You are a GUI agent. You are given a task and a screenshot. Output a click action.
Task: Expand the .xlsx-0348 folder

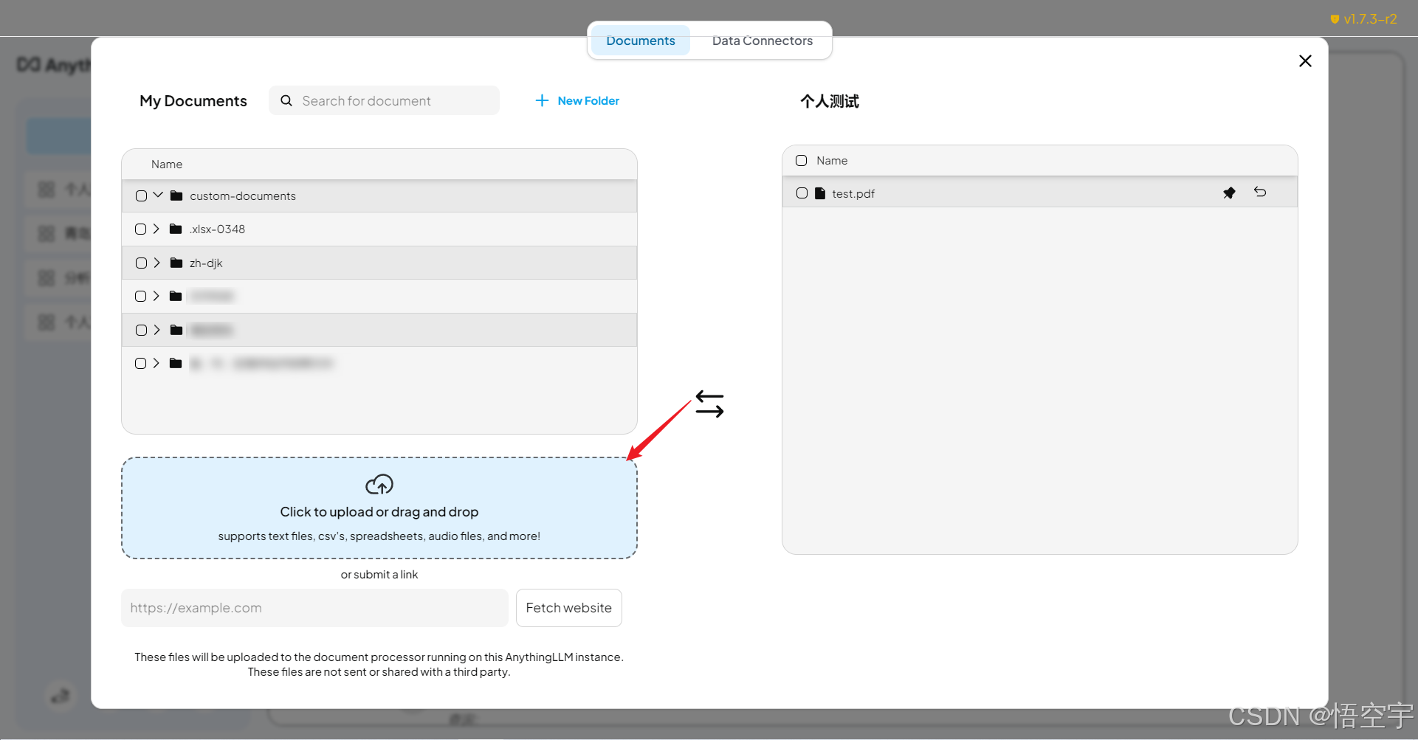[x=156, y=229]
